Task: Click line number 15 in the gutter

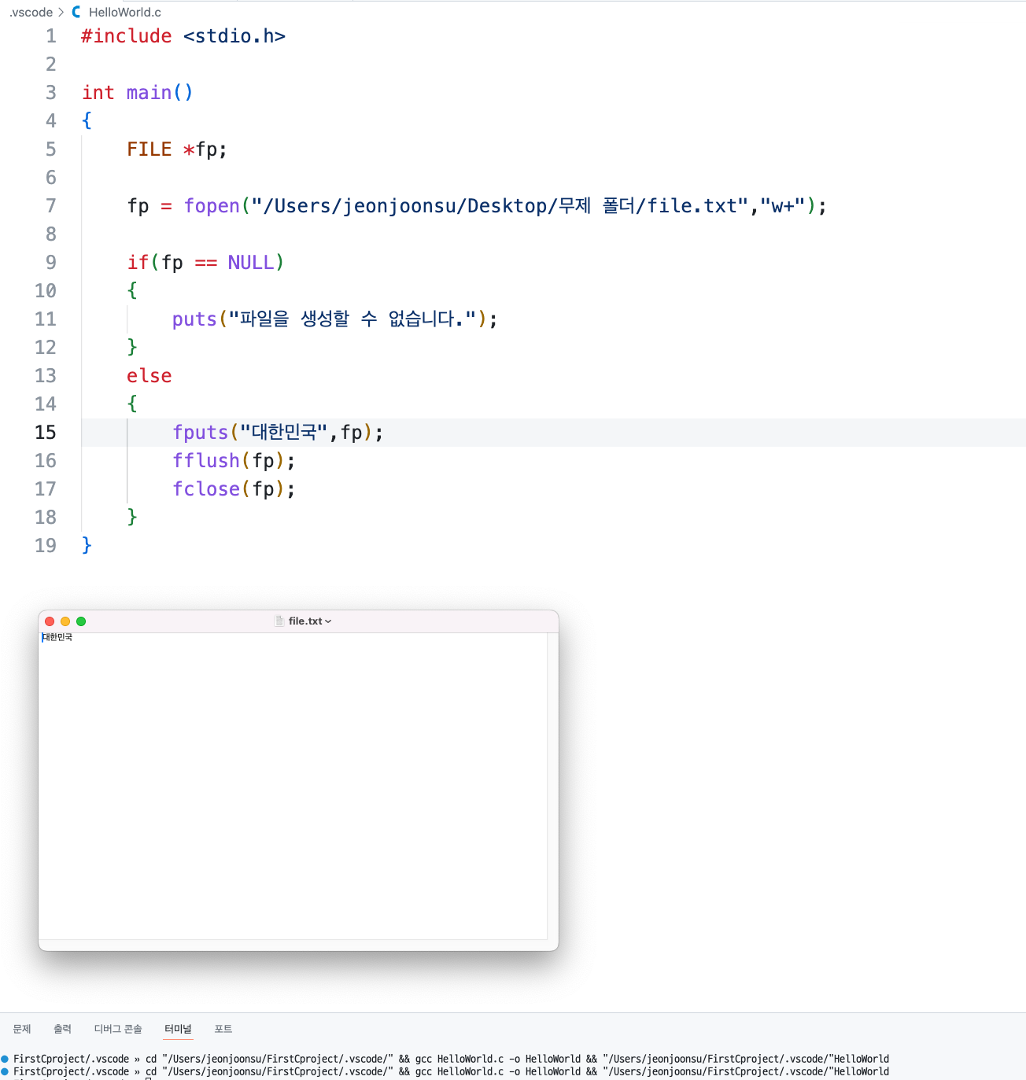Action: (46, 433)
